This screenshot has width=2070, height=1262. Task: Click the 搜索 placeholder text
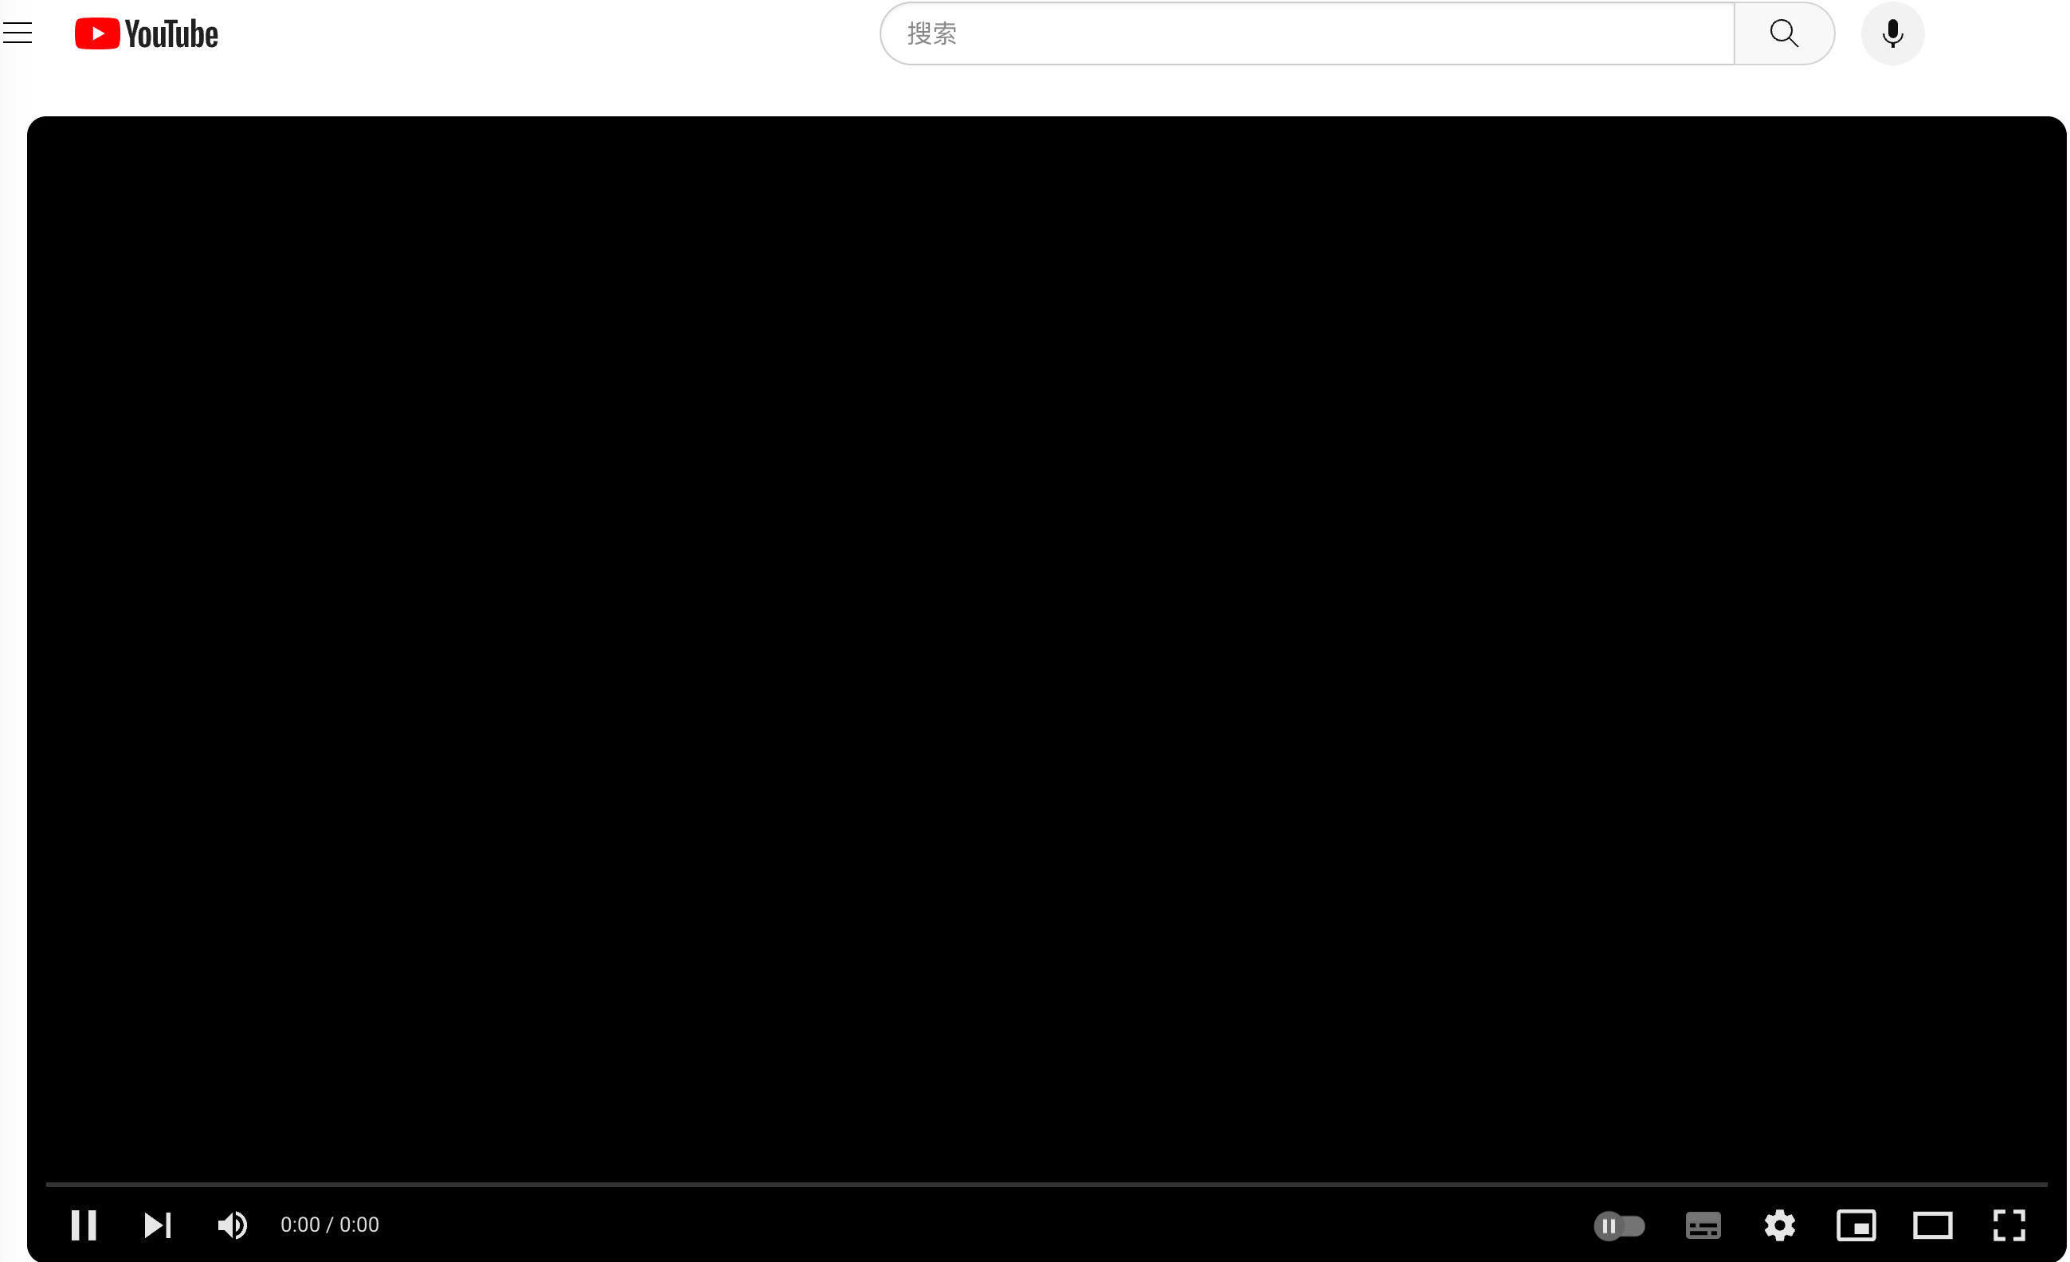931,33
